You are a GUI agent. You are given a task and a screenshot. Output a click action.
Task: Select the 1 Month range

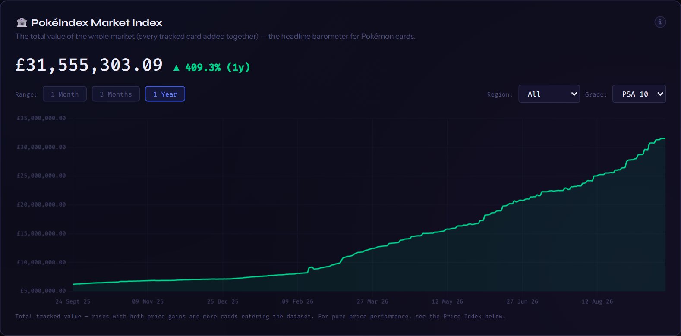[65, 94]
